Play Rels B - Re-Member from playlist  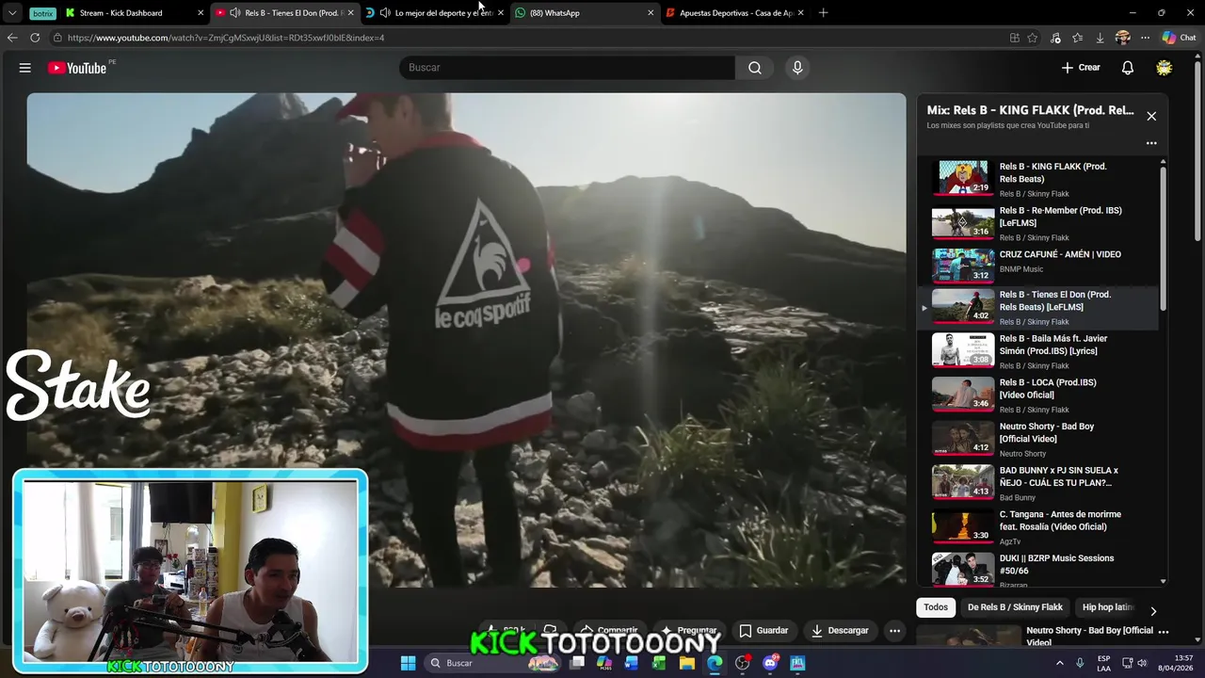pyautogui.click(x=1037, y=222)
